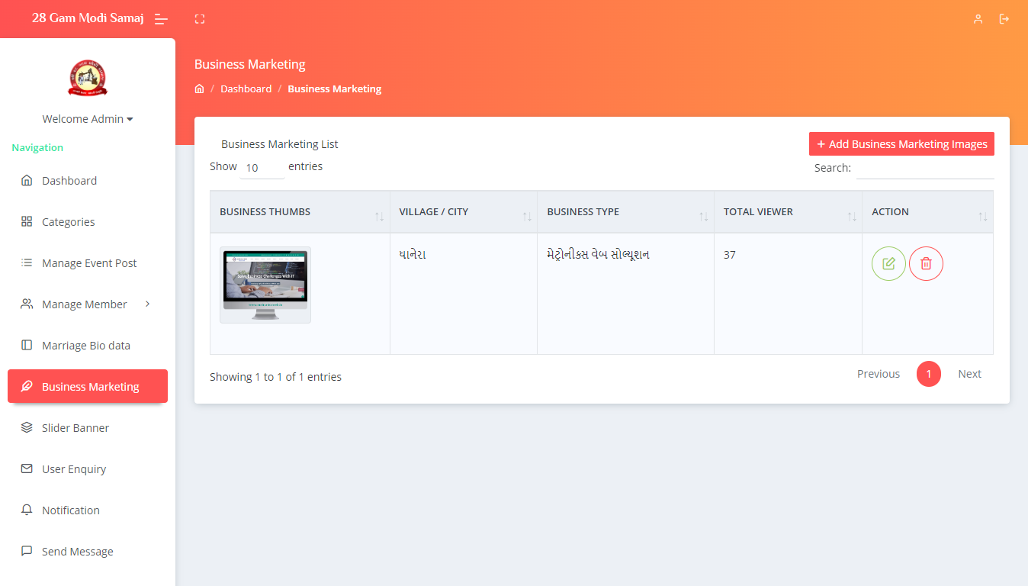The width and height of the screenshot is (1028, 586).
Task: Click the user profile icon in header
Action: click(x=978, y=19)
